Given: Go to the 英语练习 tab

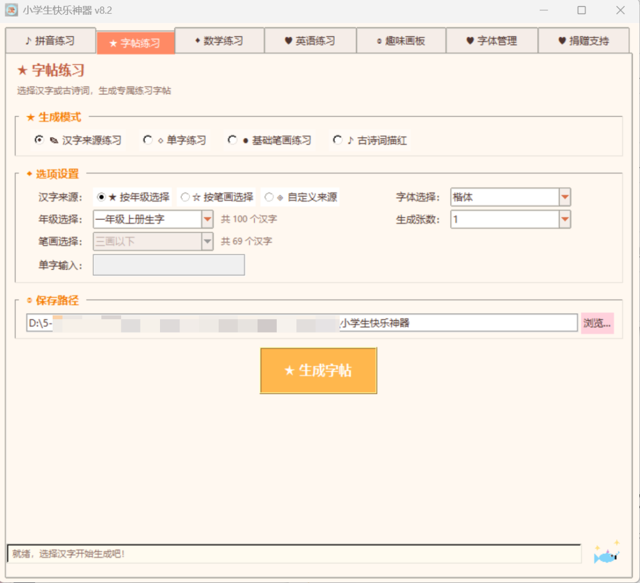Looking at the screenshot, I should coord(310,40).
